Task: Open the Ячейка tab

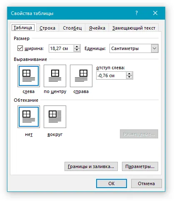Action: pos(97,28)
